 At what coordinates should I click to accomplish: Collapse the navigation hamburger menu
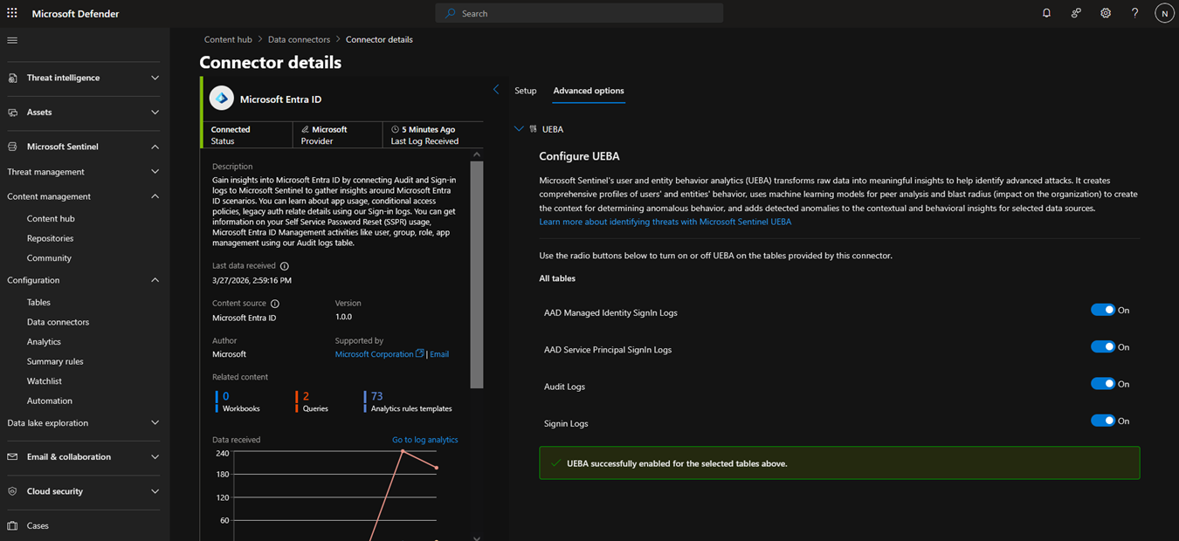pyautogui.click(x=12, y=40)
